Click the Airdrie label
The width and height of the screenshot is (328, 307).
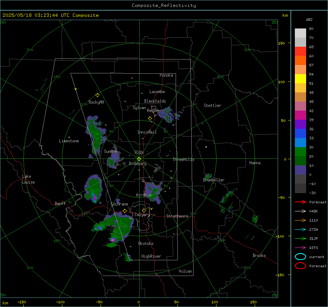click(x=144, y=195)
